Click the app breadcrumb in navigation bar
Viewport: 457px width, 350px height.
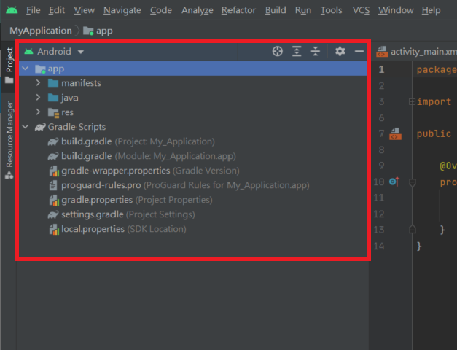(98, 31)
